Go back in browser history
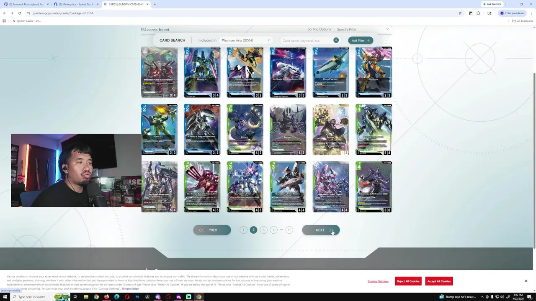Image resolution: width=536 pixels, height=301 pixels. click(x=5, y=13)
